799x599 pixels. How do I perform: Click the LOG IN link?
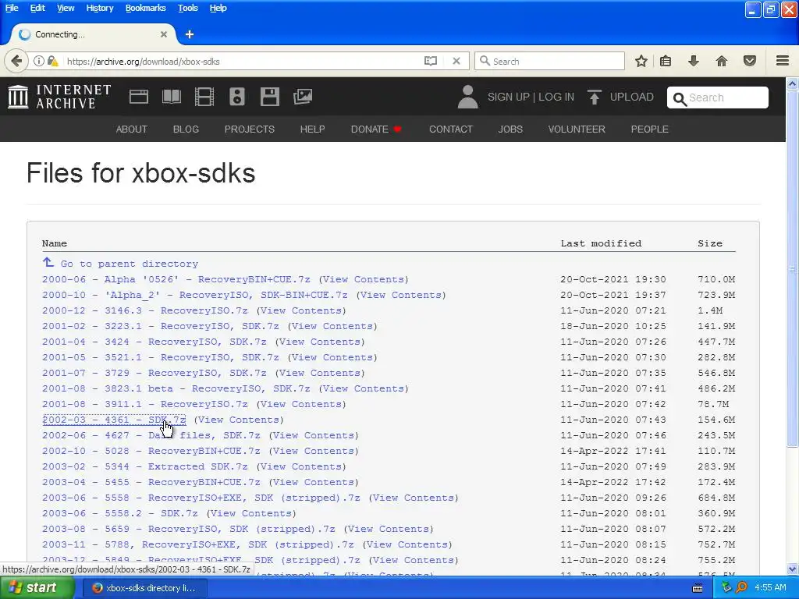coord(556,97)
